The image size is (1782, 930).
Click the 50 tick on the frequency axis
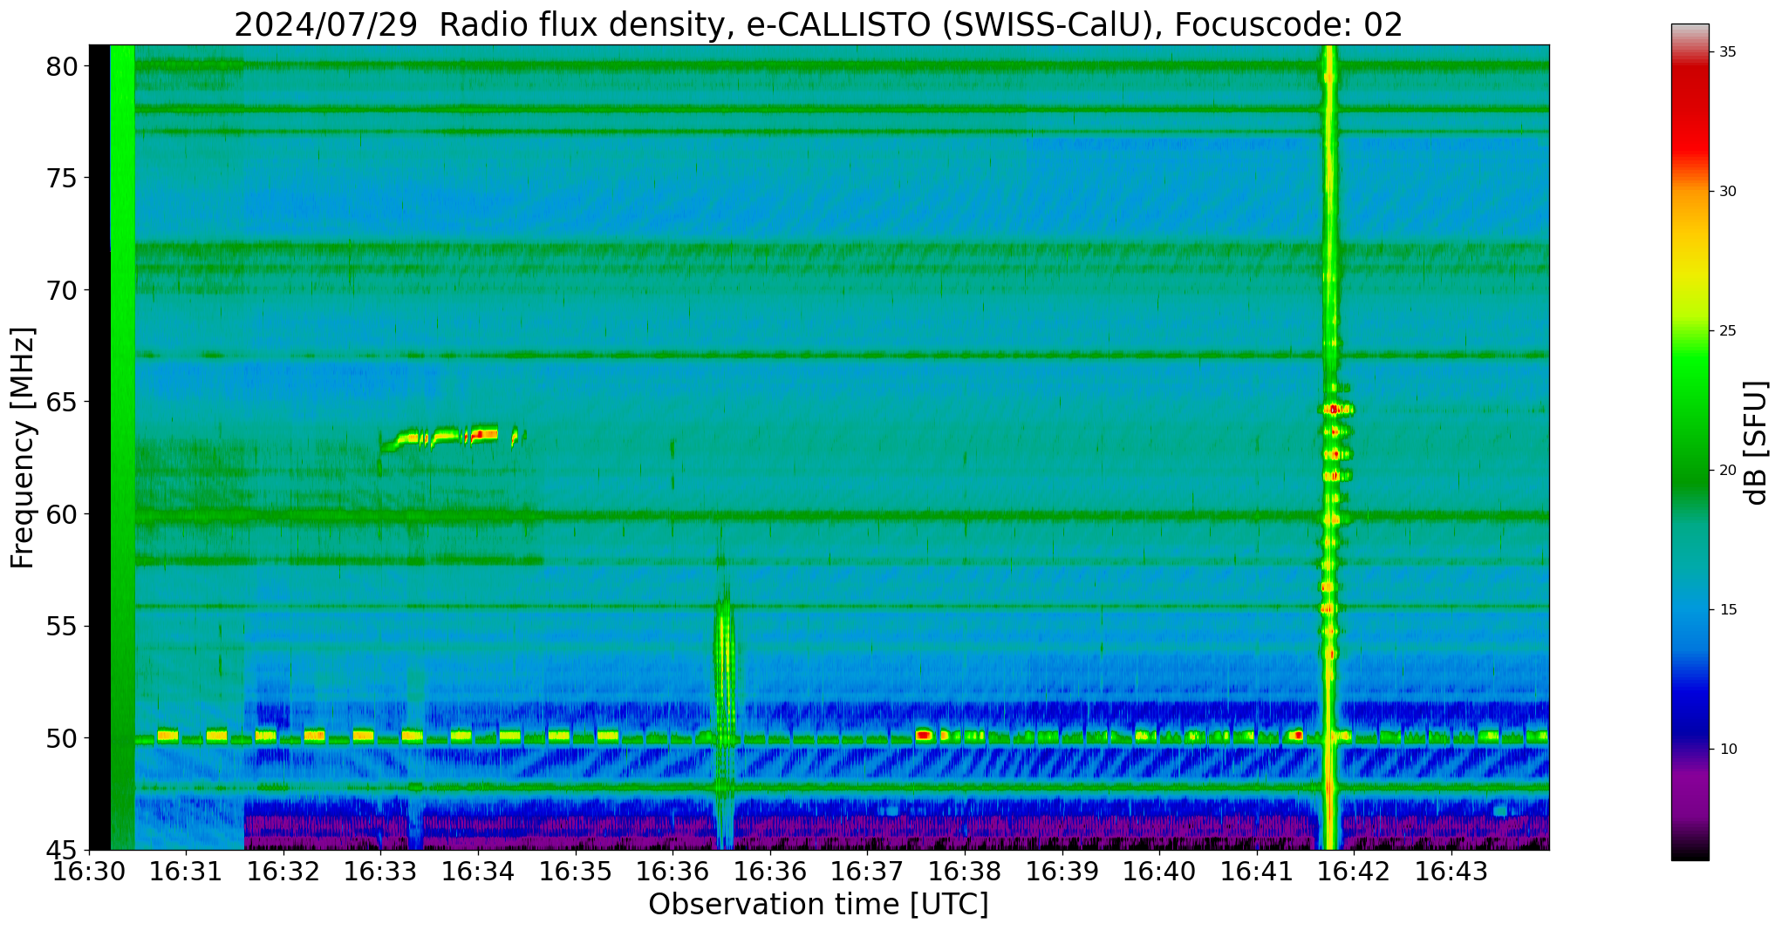point(62,738)
